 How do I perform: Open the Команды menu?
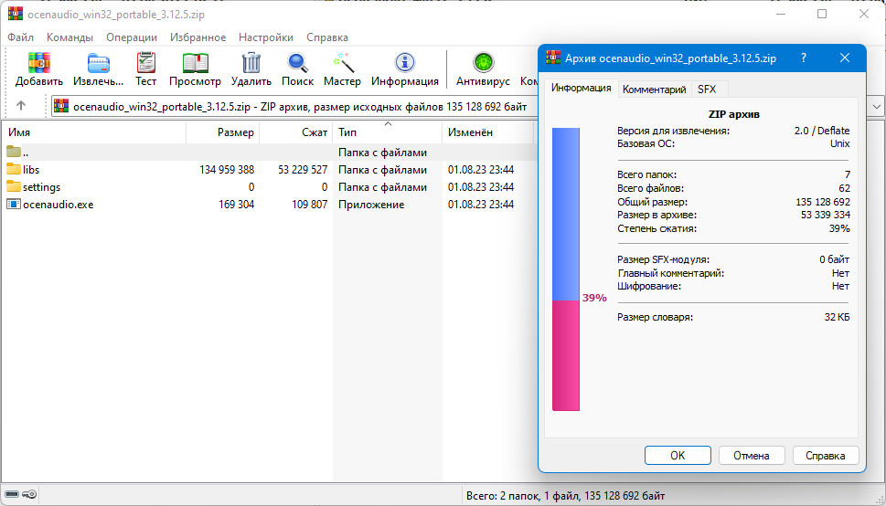tap(69, 37)
